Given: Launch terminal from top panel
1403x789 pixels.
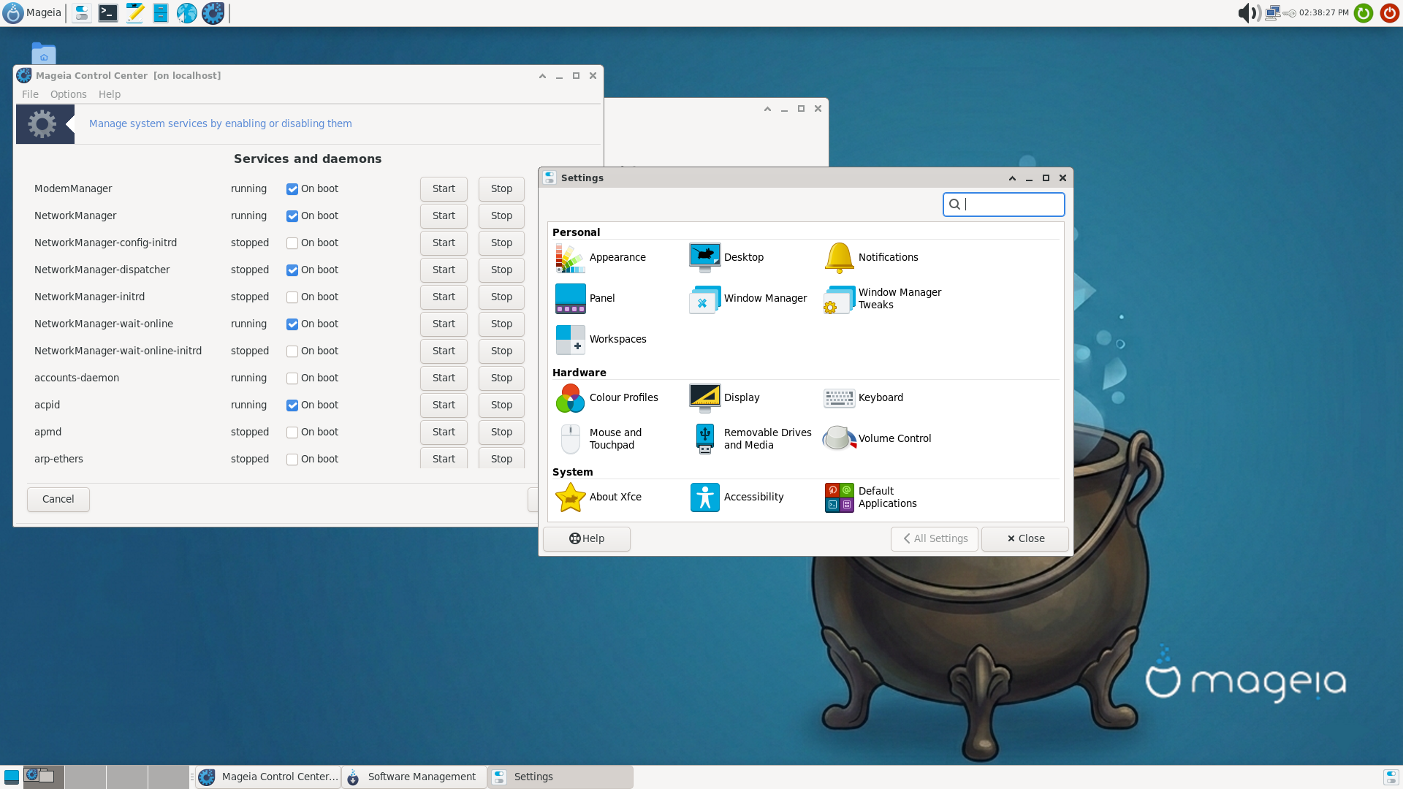Looking at the screenshot, I should tap(108, 12).
